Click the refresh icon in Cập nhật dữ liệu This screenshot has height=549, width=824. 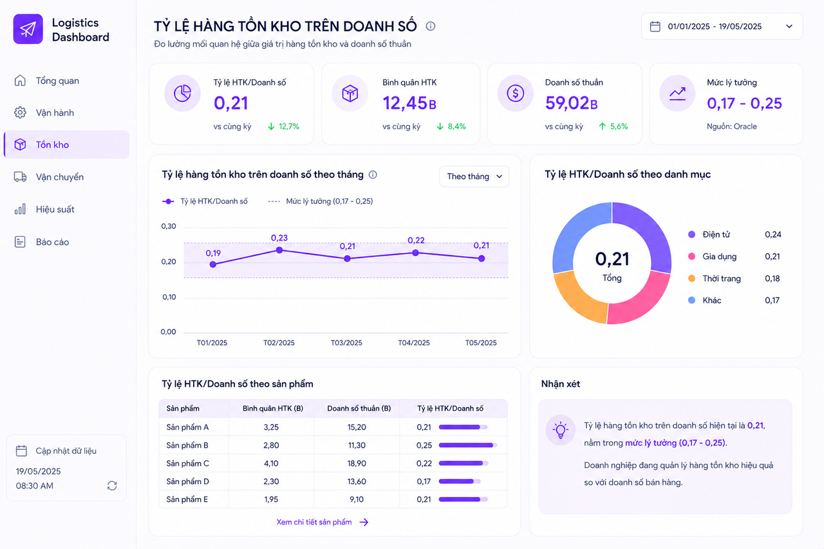pos(112,486)
